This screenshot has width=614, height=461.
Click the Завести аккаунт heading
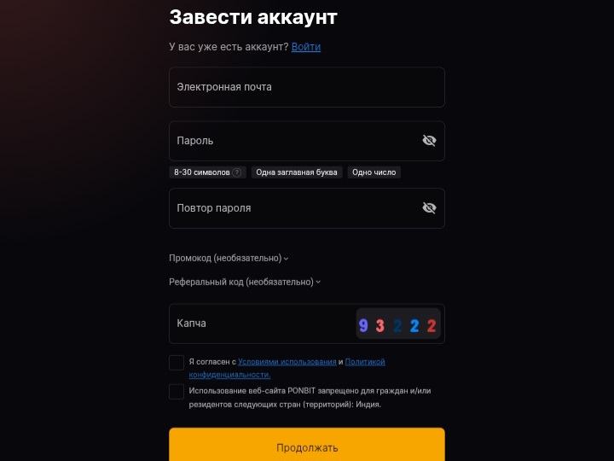[253, 17]
